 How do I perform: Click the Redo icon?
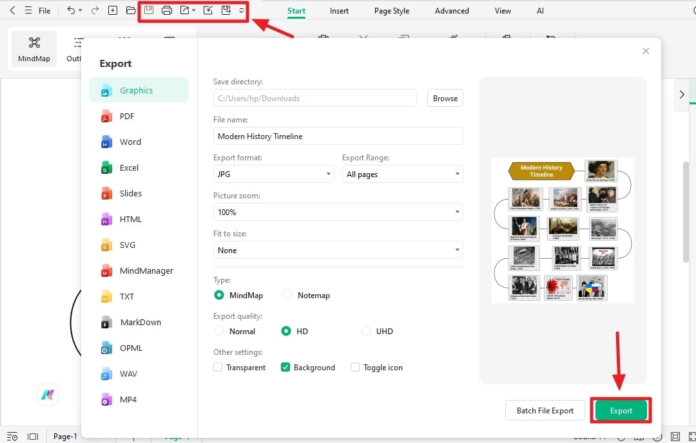pyautogui.click(x=95, y=10)
